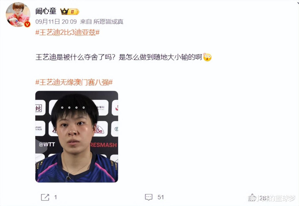
Task: Click the repost count 1
Action: point(55,197)
